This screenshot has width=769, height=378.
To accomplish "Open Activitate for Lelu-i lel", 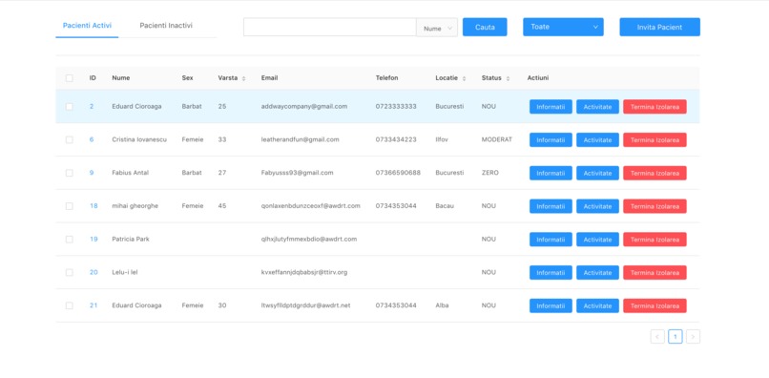I will point(597,272).
